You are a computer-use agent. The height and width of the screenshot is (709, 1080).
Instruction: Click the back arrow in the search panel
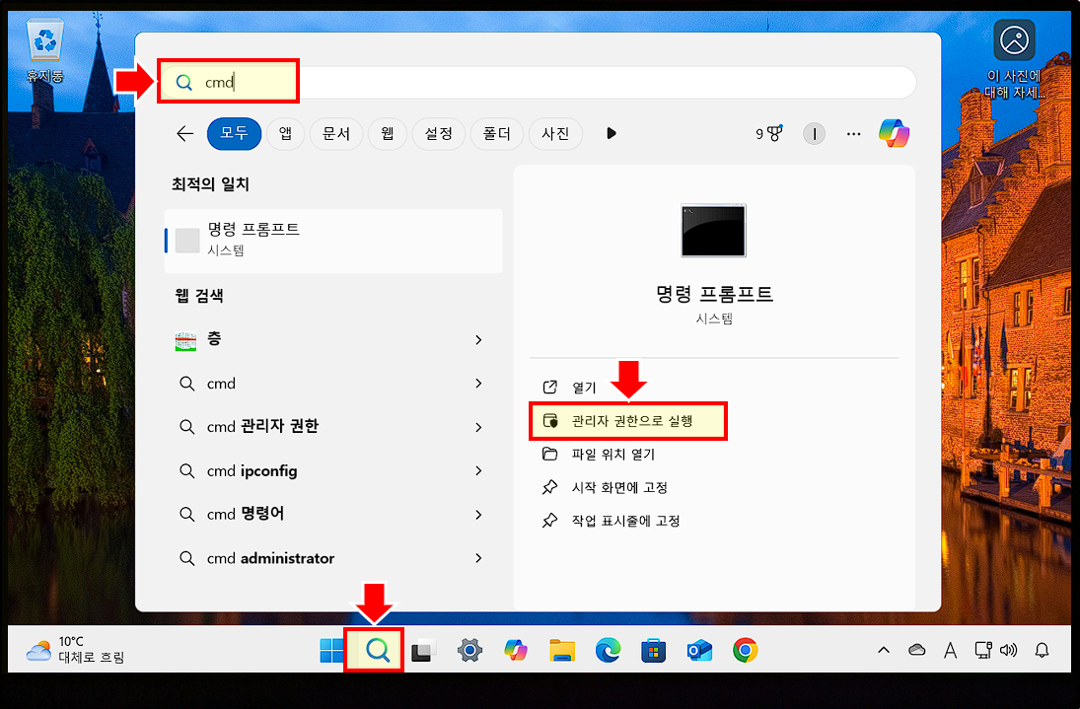[x=184, y=133]
